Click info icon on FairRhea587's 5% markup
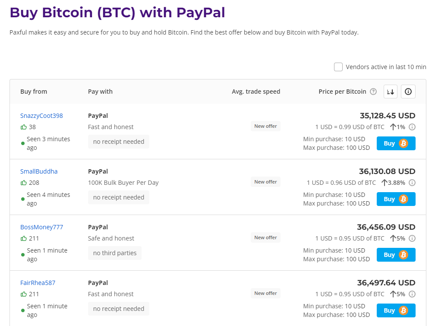Screen dimensions: 435x326 coord(412,294)
